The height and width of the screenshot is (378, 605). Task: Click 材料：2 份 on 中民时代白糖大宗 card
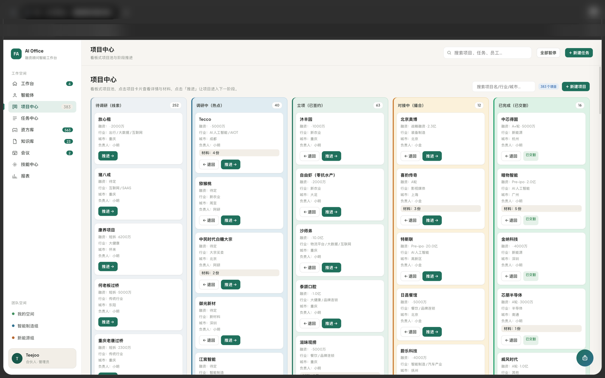click(x=239, y=273)
